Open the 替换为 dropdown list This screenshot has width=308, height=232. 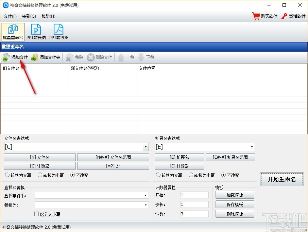[146, 205]
